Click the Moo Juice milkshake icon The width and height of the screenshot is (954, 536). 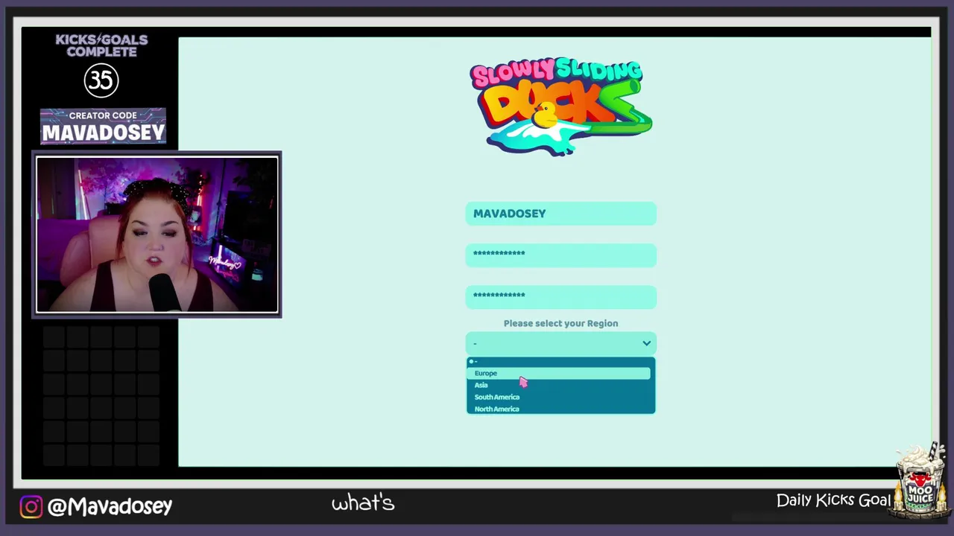[920, 481]
